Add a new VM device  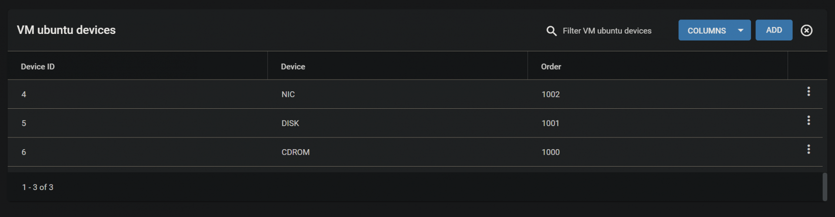774,30
